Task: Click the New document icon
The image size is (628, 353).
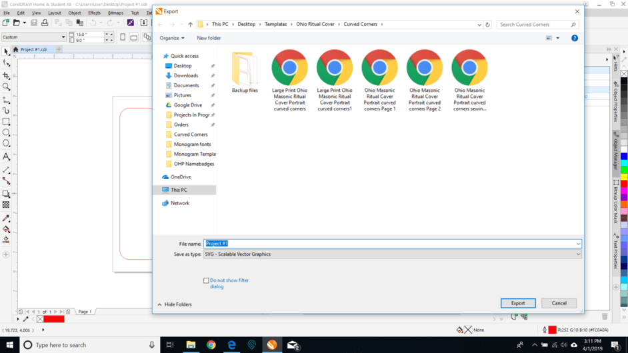Action: coord(5,23)
